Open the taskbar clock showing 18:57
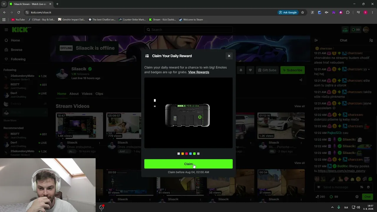 point(368,207)
